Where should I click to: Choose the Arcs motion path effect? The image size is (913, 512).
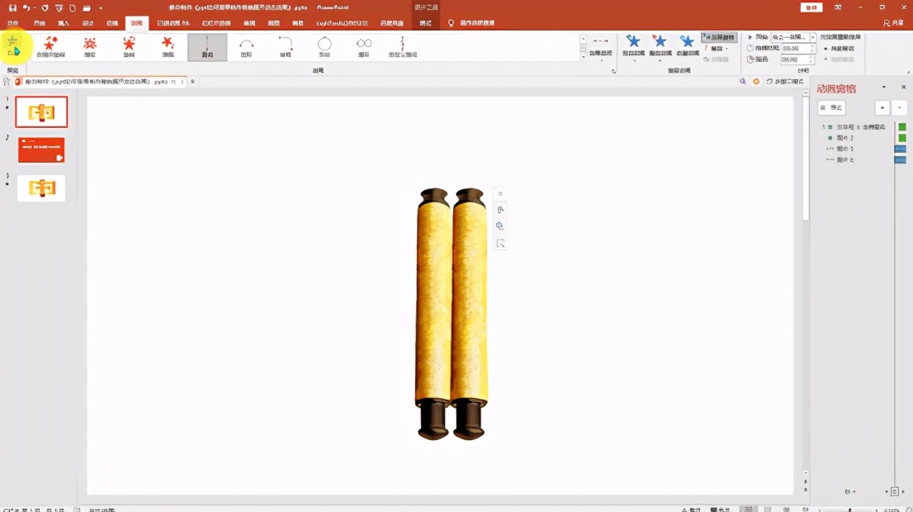pos(246,47)
